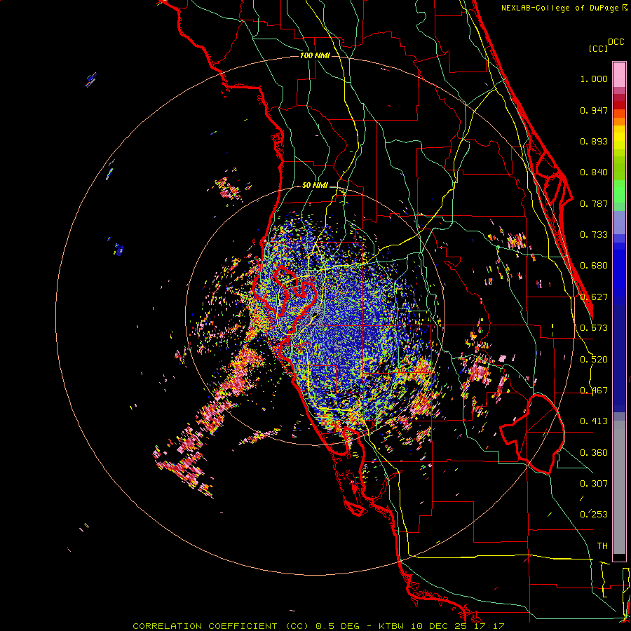Screen dimensions: 631x631
Task: Pick the orange segment of the color bar
Action: point(619,121)
